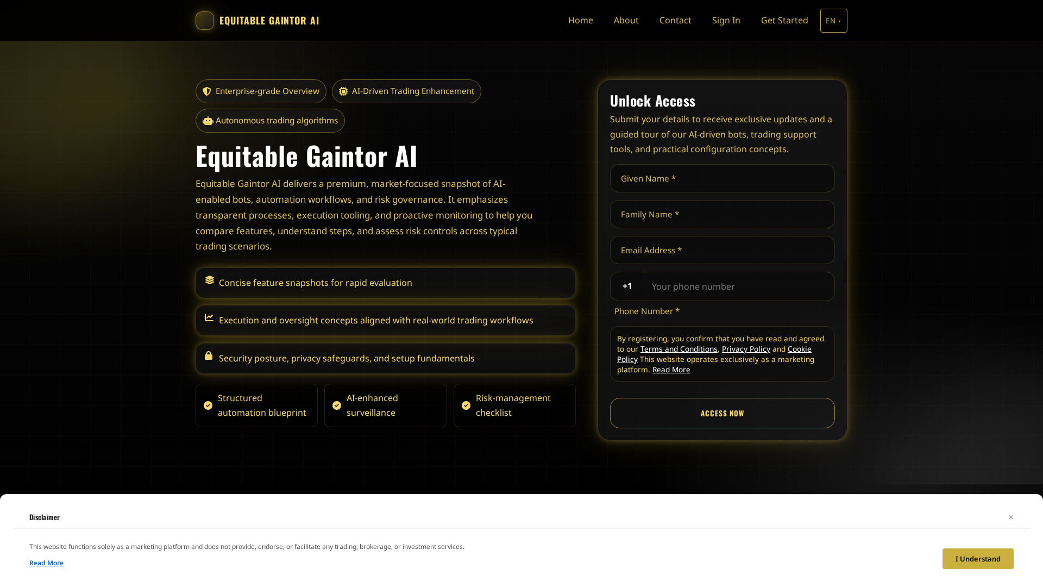Open the Privacy Policy link
1043x587 pixels.
pos(745,348)
